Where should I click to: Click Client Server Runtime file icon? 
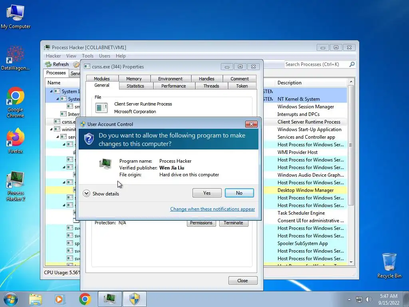click(101, 108)
